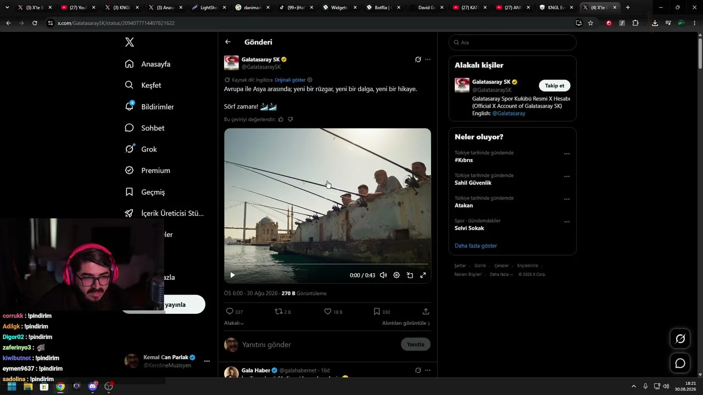This screenshot has height=395, width=703.
Task: Rate the translation with thumbs up
Action: 281,119
